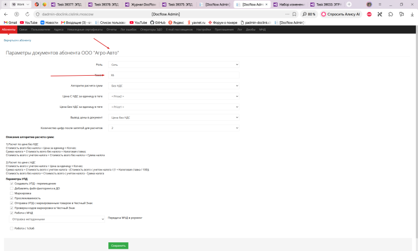
Task: Switch to Журнал DocFlow browser tab
Action: 141,4
